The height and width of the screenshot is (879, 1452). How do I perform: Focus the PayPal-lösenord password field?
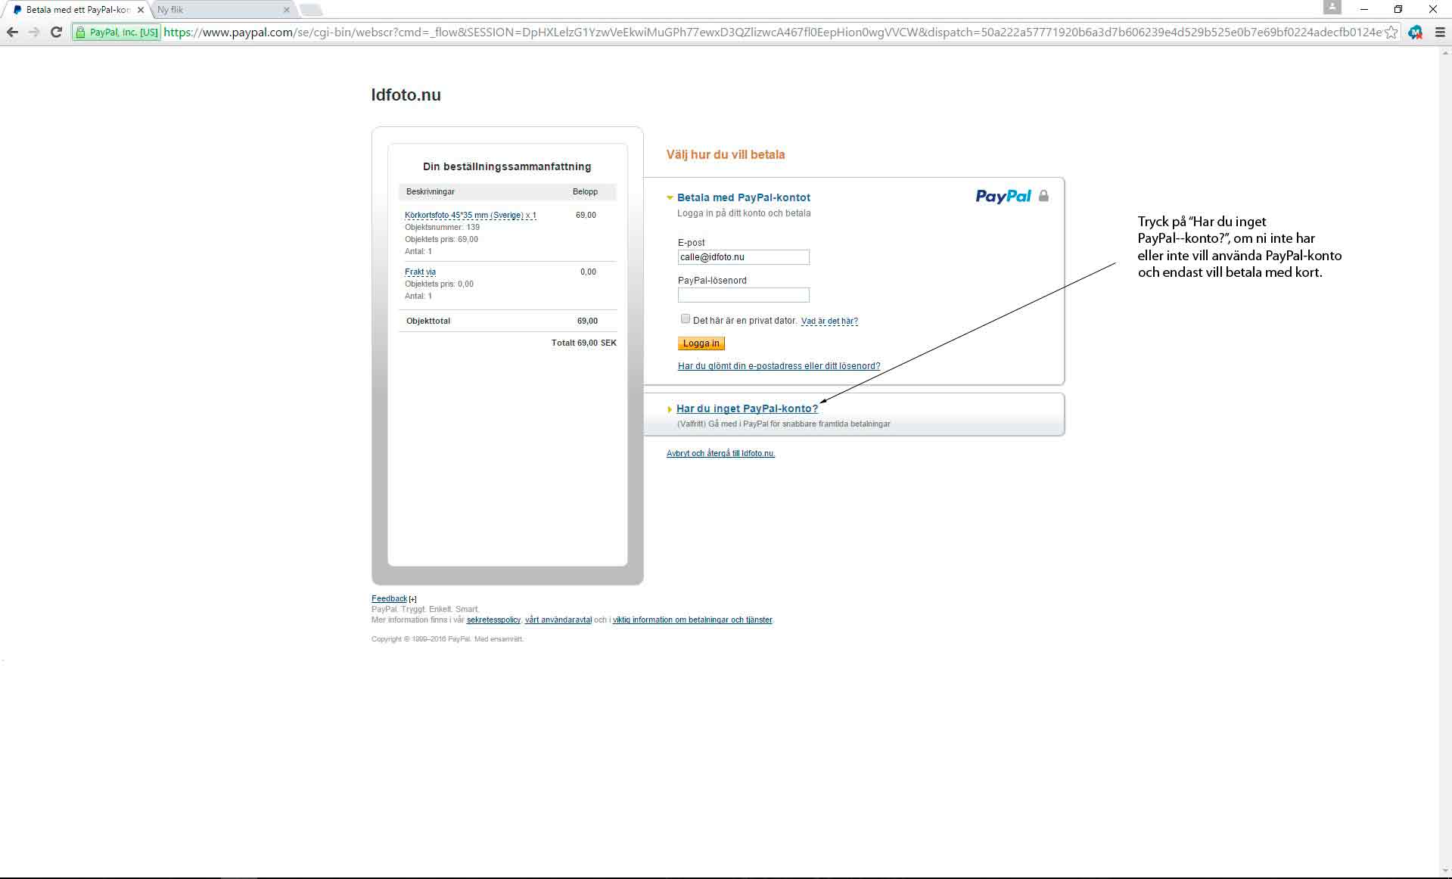(x=744, y=295)
